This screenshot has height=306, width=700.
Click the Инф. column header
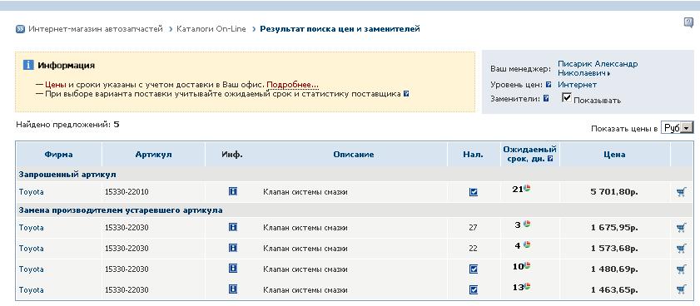pos(232,155)
